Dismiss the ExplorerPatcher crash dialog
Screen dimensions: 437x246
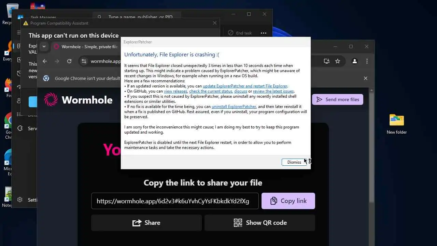click(294, 162)
